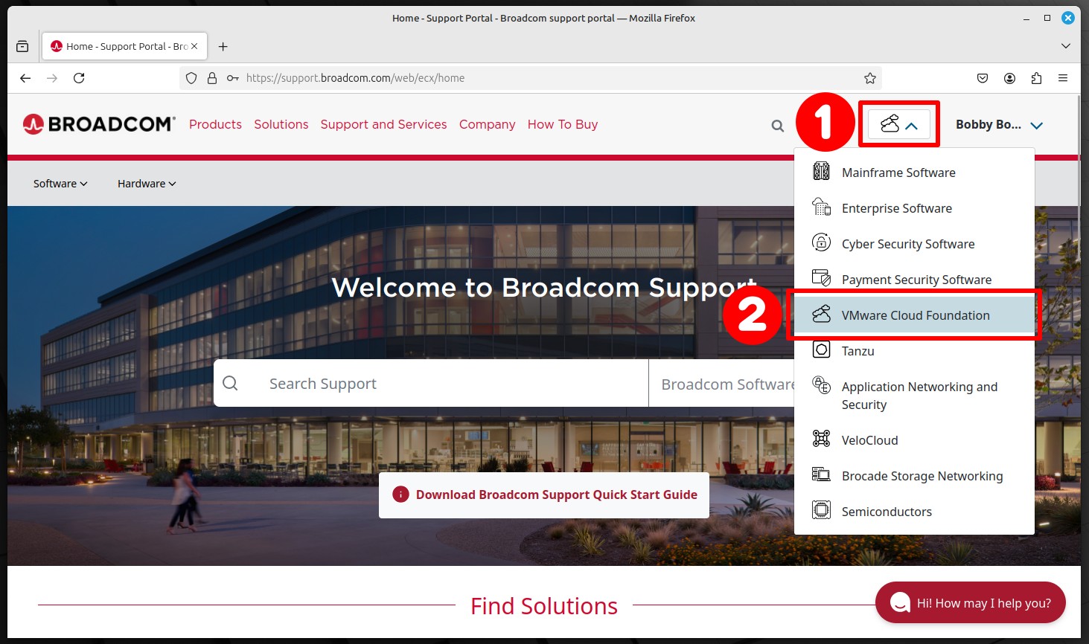Open the Pocket save icon
This screenshot has height=644, width=1089.
[x=983, y=78]
